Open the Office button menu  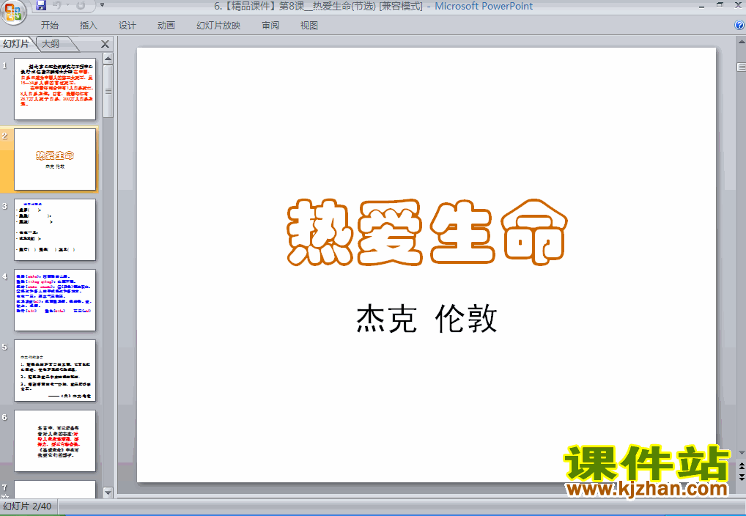pos(13,12)
